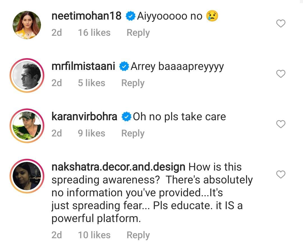Like mrfilmistaani's comment with the heart

[x=281, y=74]
